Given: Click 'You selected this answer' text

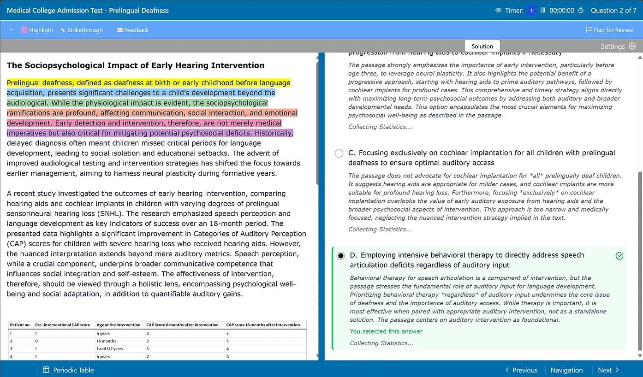Looking at the screenshot, I should [x=386, y=331].
